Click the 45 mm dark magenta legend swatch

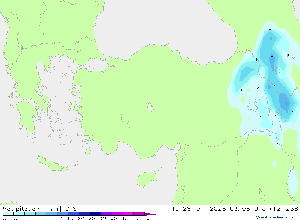139,214
